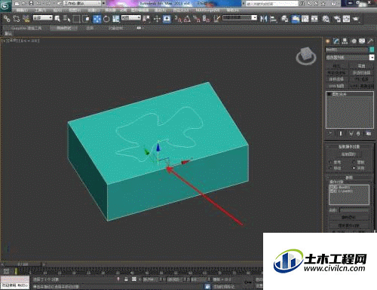Collapse the Parameters rollout header

349,178
